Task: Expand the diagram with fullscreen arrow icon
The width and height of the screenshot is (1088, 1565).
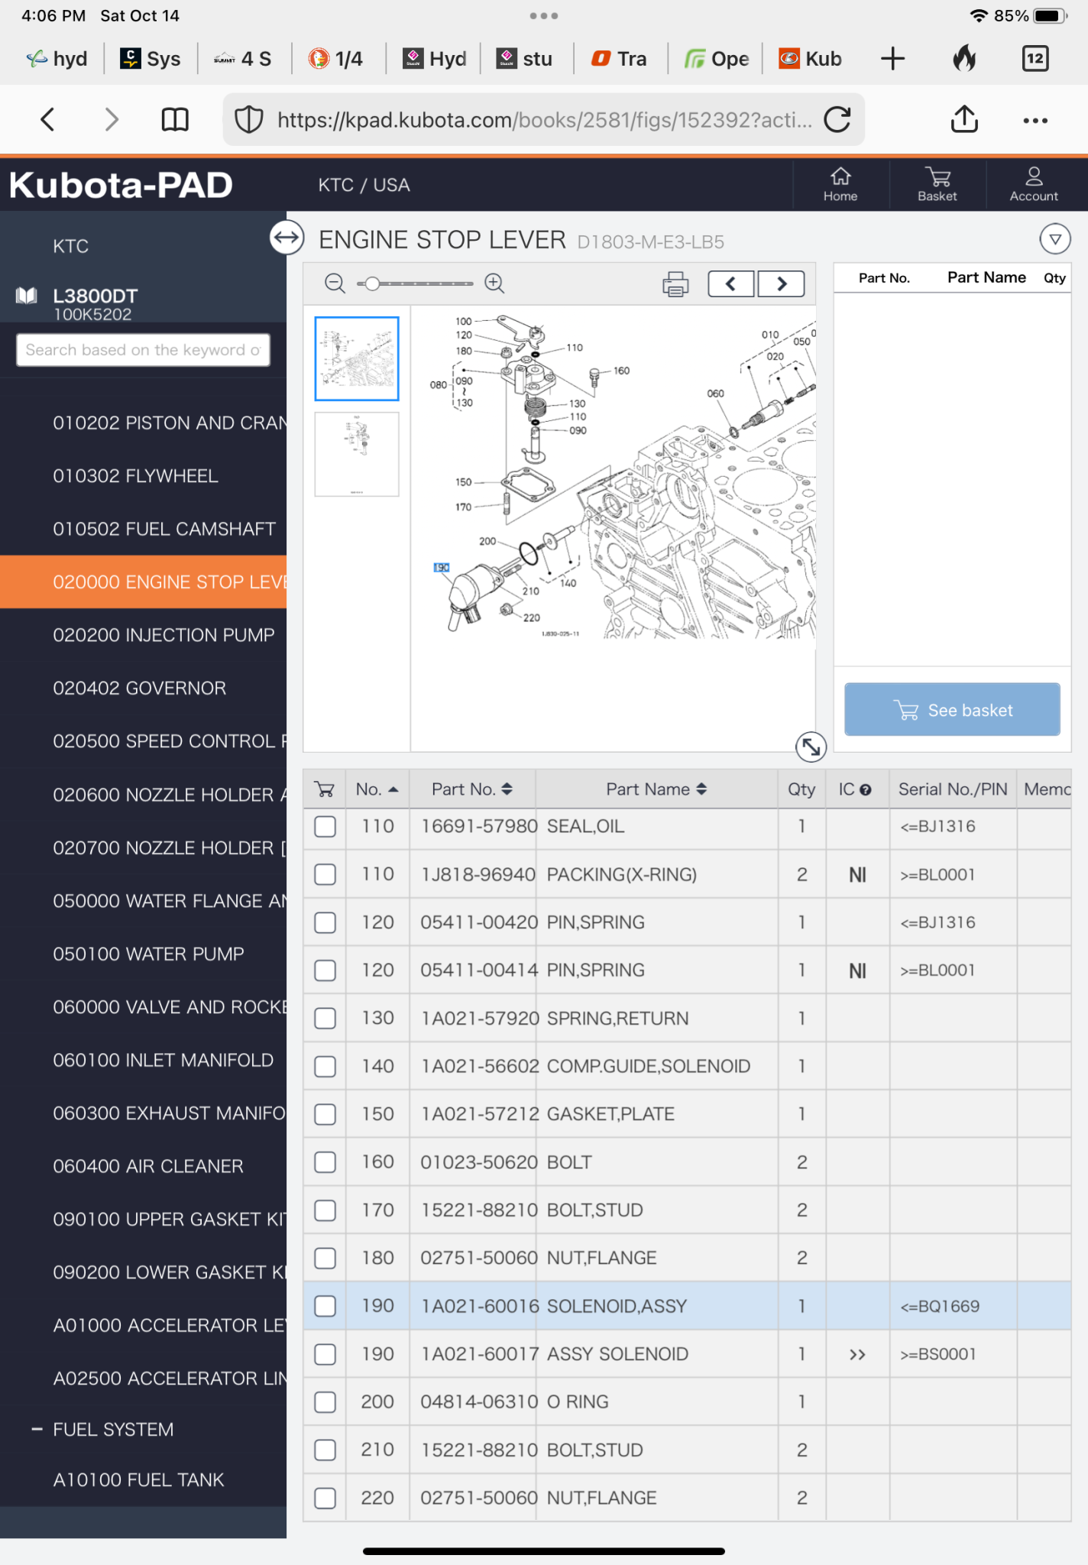Action: 810,747
